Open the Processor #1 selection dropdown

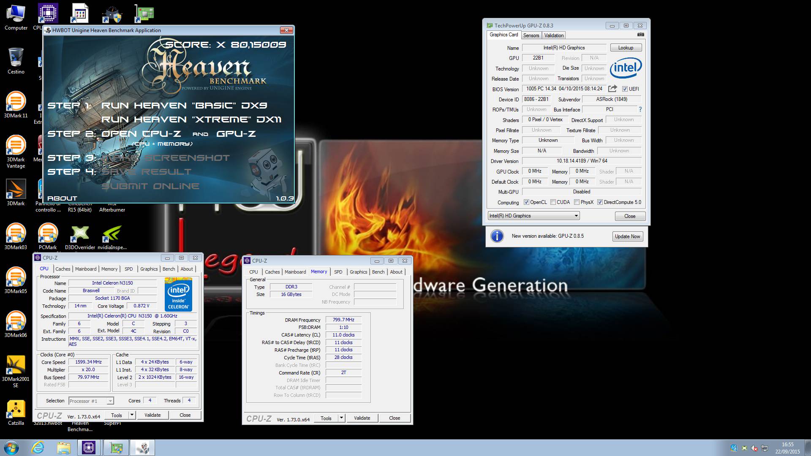[x=91, y=401]
